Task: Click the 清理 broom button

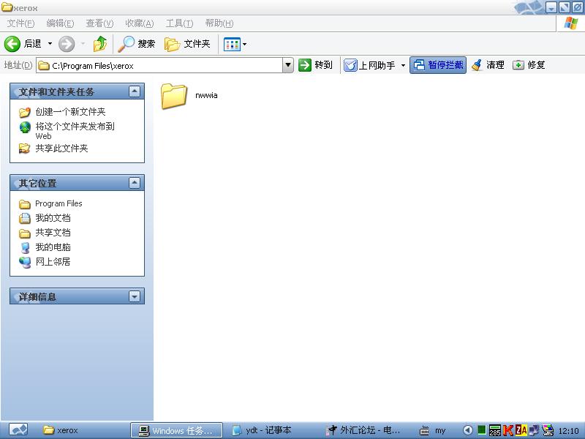Action: 488,65
